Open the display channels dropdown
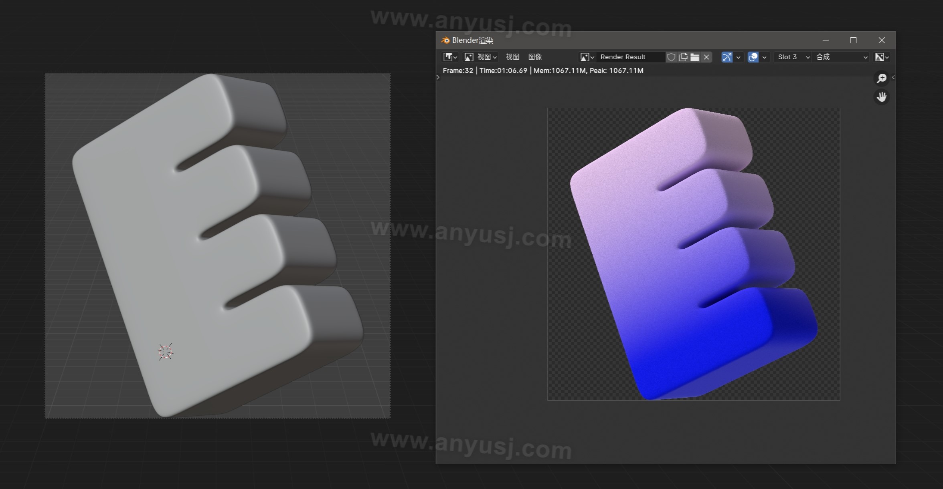943x489 pixels. [882, 57]
